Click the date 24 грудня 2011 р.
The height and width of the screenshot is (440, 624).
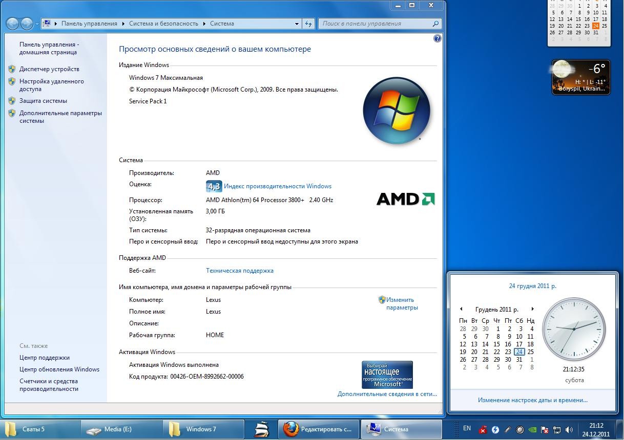click(533, 286)
